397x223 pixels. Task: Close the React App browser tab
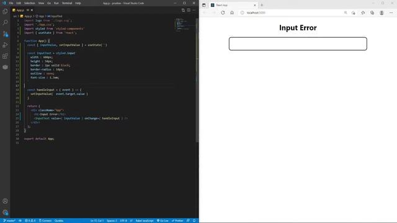click(255, 5)
